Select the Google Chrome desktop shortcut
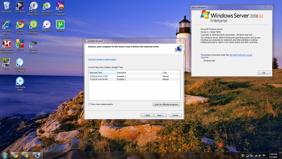Viewport: 282px width, 159px height. click(x=20, y=28)
